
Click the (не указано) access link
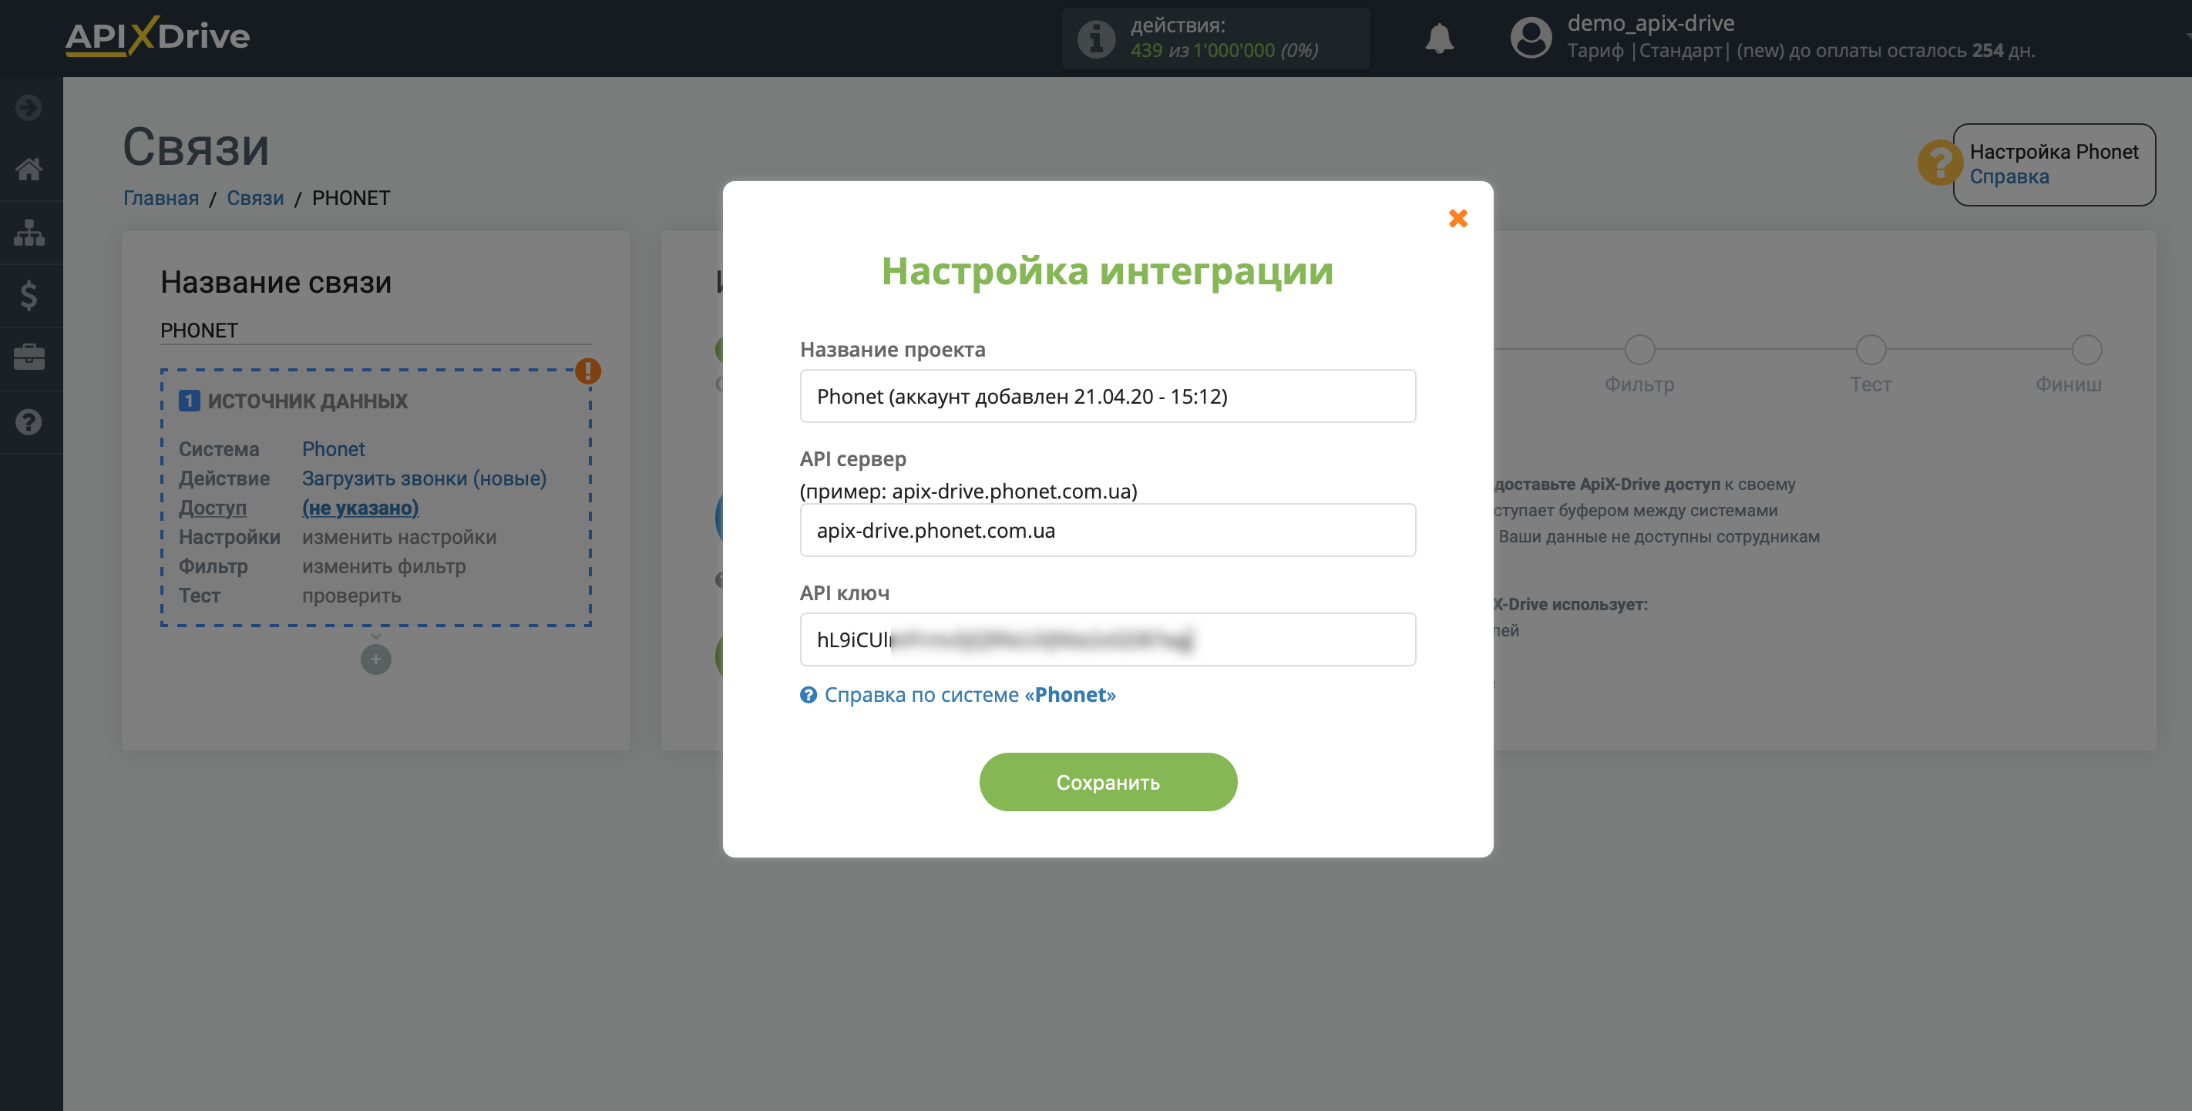click(360, 508)
